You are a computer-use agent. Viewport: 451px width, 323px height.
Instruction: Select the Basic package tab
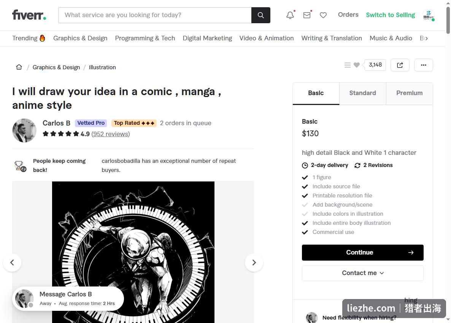(x=316, y=93)
